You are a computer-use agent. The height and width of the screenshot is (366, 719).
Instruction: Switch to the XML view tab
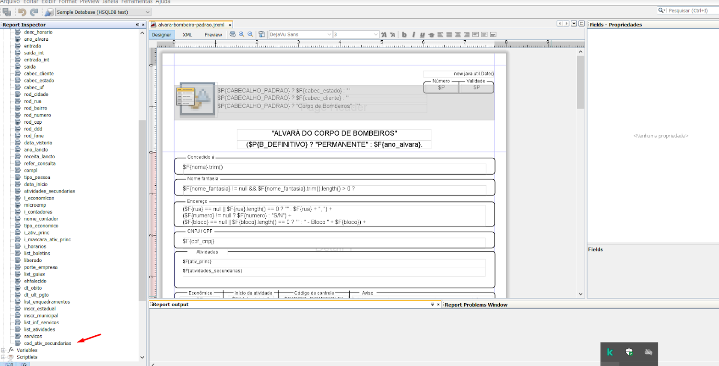click(187, 35)
